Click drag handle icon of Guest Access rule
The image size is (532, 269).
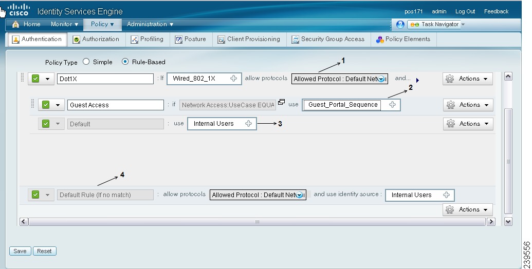pos(32,103)
